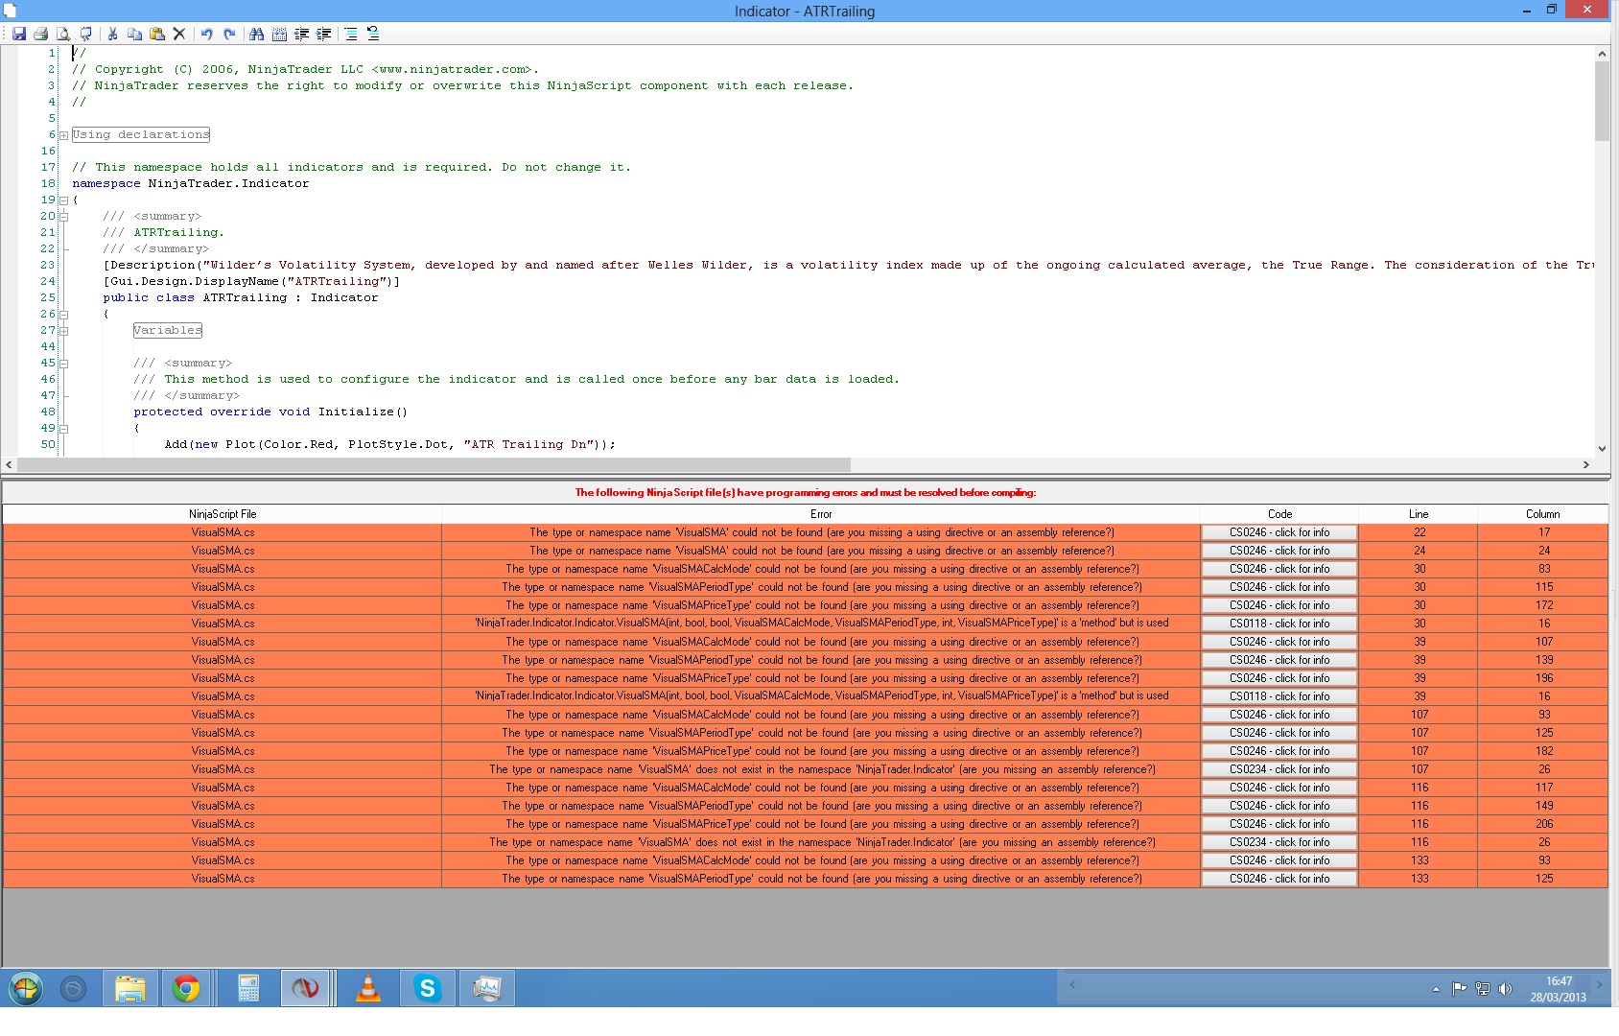Click the Error column header
The height and width of the screenshot is (1036, 1619).
tap(821, 514)
